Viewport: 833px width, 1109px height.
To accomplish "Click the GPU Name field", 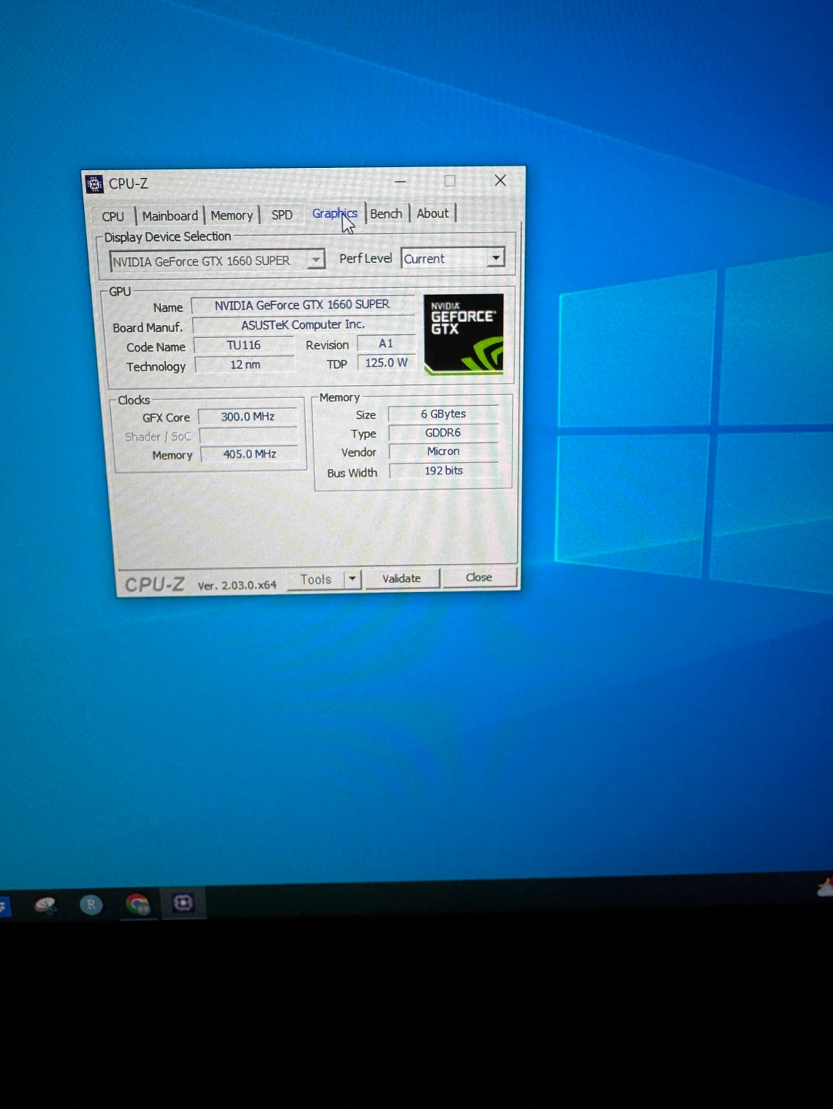I will [x=302, y=305].
